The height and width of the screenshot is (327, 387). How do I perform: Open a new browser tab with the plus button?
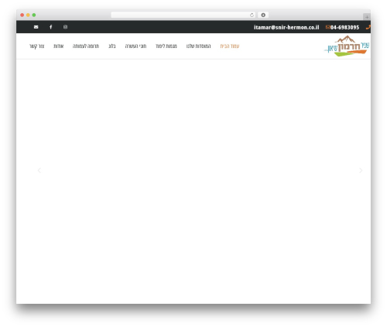click(367, 17)
